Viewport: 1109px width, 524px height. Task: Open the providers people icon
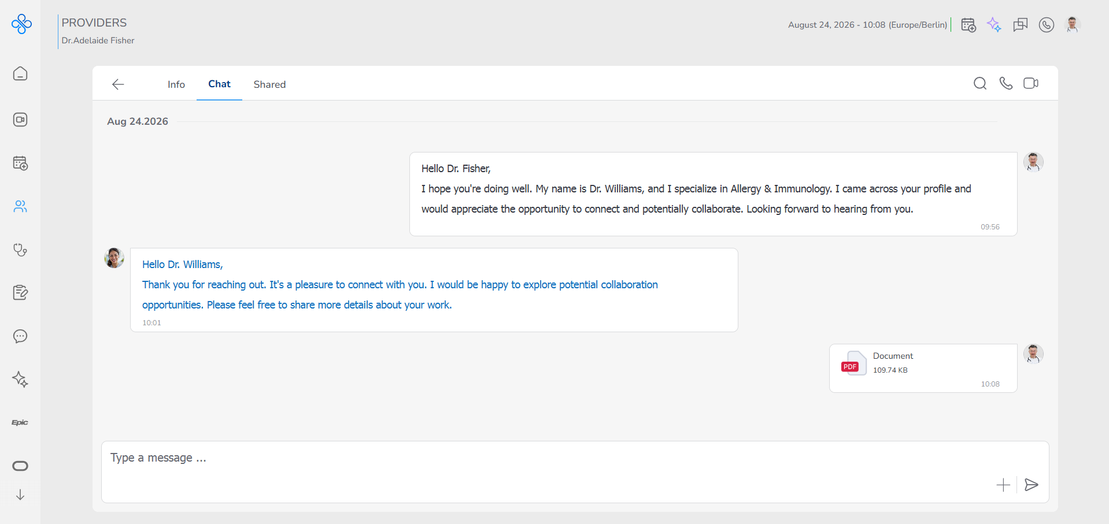tap(20, 206)
